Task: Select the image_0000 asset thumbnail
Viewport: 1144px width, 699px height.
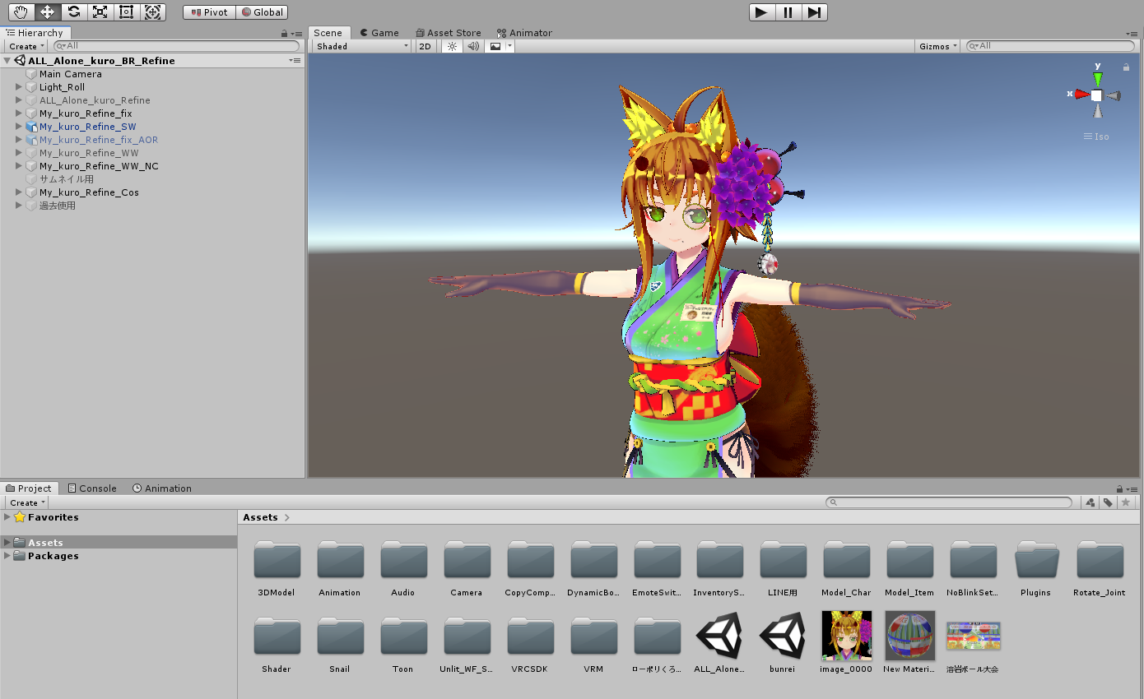Action: point(846,636)
